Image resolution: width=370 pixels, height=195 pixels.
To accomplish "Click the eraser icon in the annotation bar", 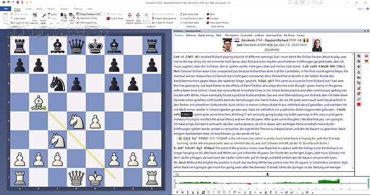I will pyautogui.click(x=291, y=192).
